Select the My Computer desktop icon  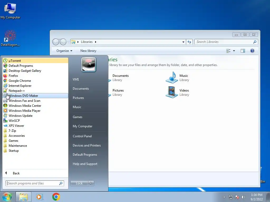coord(10,11)
